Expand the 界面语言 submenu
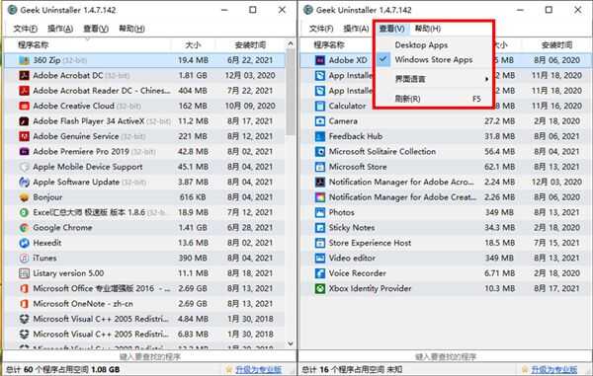The height and width of the screenshot is (376, 593). pos(434,79)
